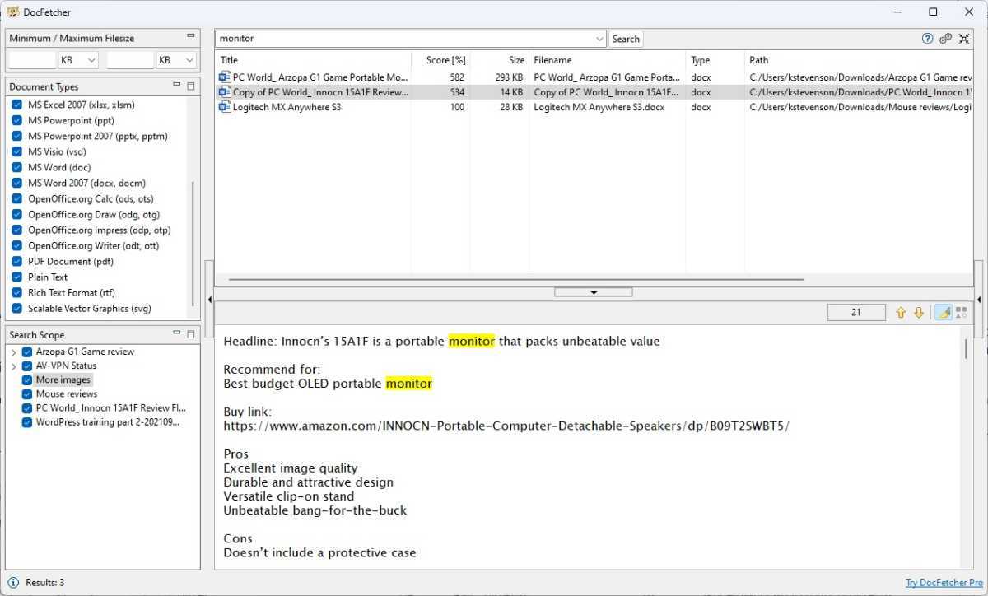
Task: Jump to next highlighted occurrence (down arrow)
Action: pos(919,313)
